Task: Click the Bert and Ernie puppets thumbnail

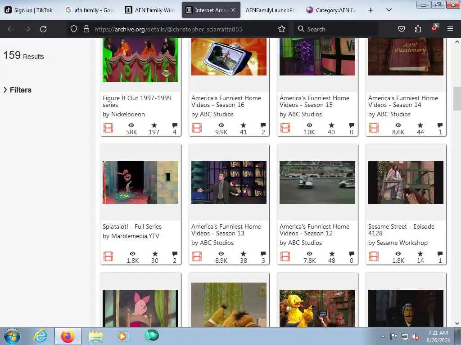Action: pyautogui.click(x=229, y=305)
